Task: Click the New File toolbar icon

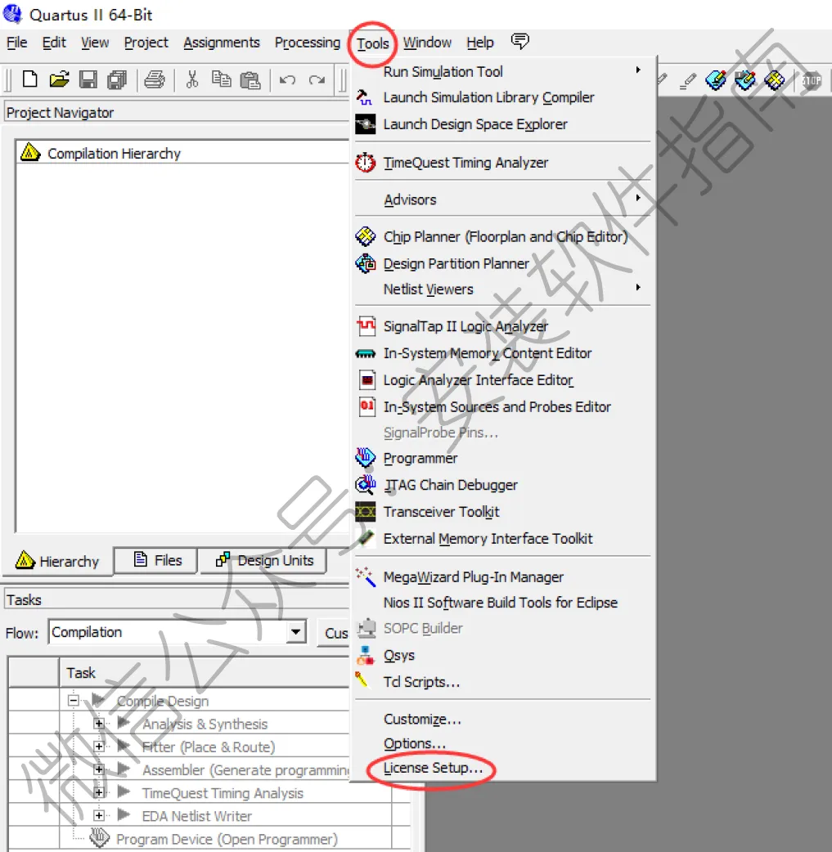Action: [x=30, y=80]
